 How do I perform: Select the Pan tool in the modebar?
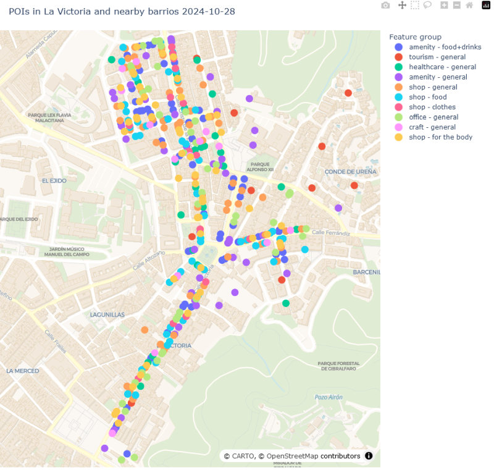click(x=403, y=5)
